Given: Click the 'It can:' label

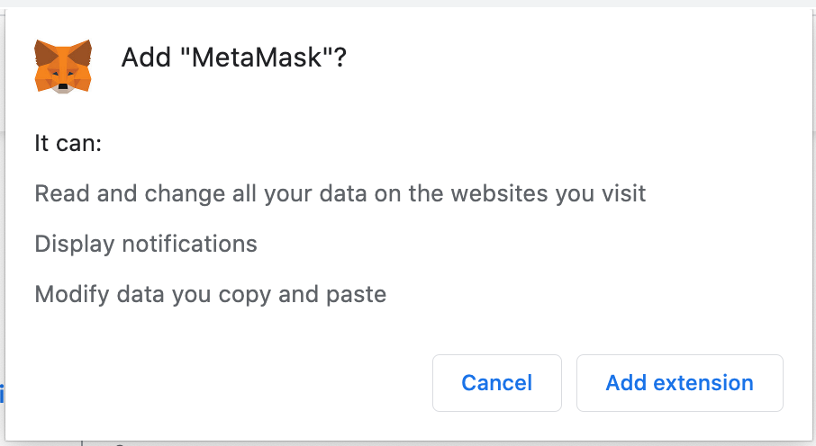Looking at the screenshot, I should point(68,143).
